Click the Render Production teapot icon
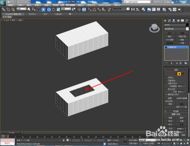 179,9
